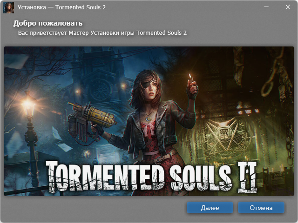
Task: Click the window title 'Установка — Tormented Souls 2'
Action: tap(61, 7)
